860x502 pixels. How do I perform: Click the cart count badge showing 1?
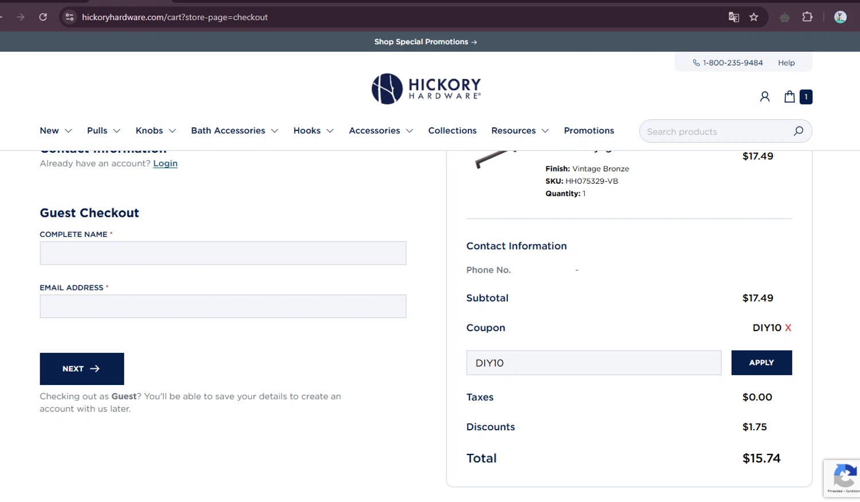(x=806, y=97)
